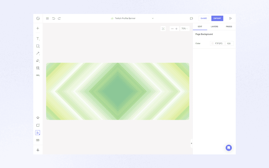Select the Rectangle shape tool
This screenshot has height=168, width=269.
click(38, 46)
